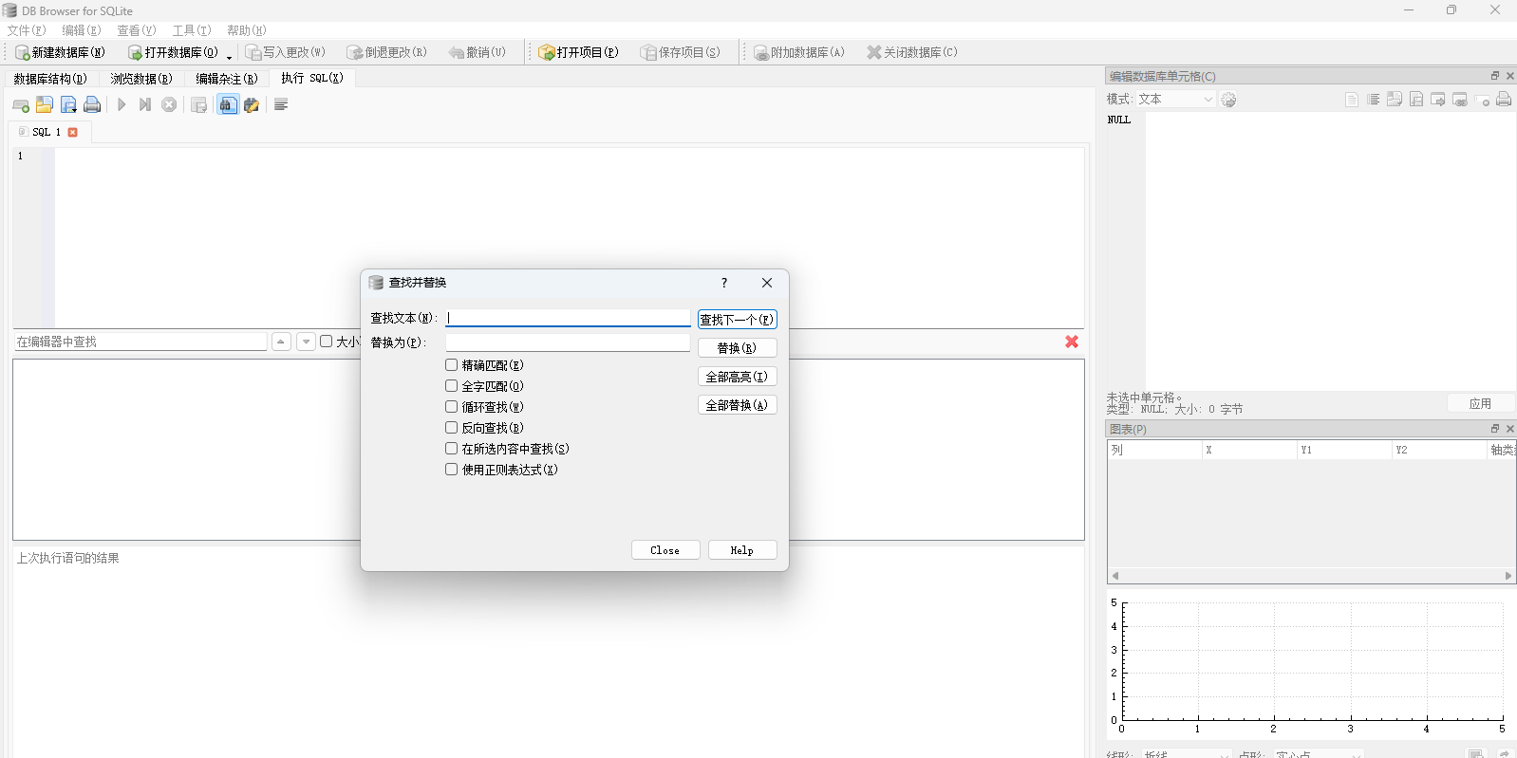Image resolution: width=1517 pixels, height=758 pixels.
Task: Click the window with arrow icon in cell editor toolbar
Action: click(1438, 100)
